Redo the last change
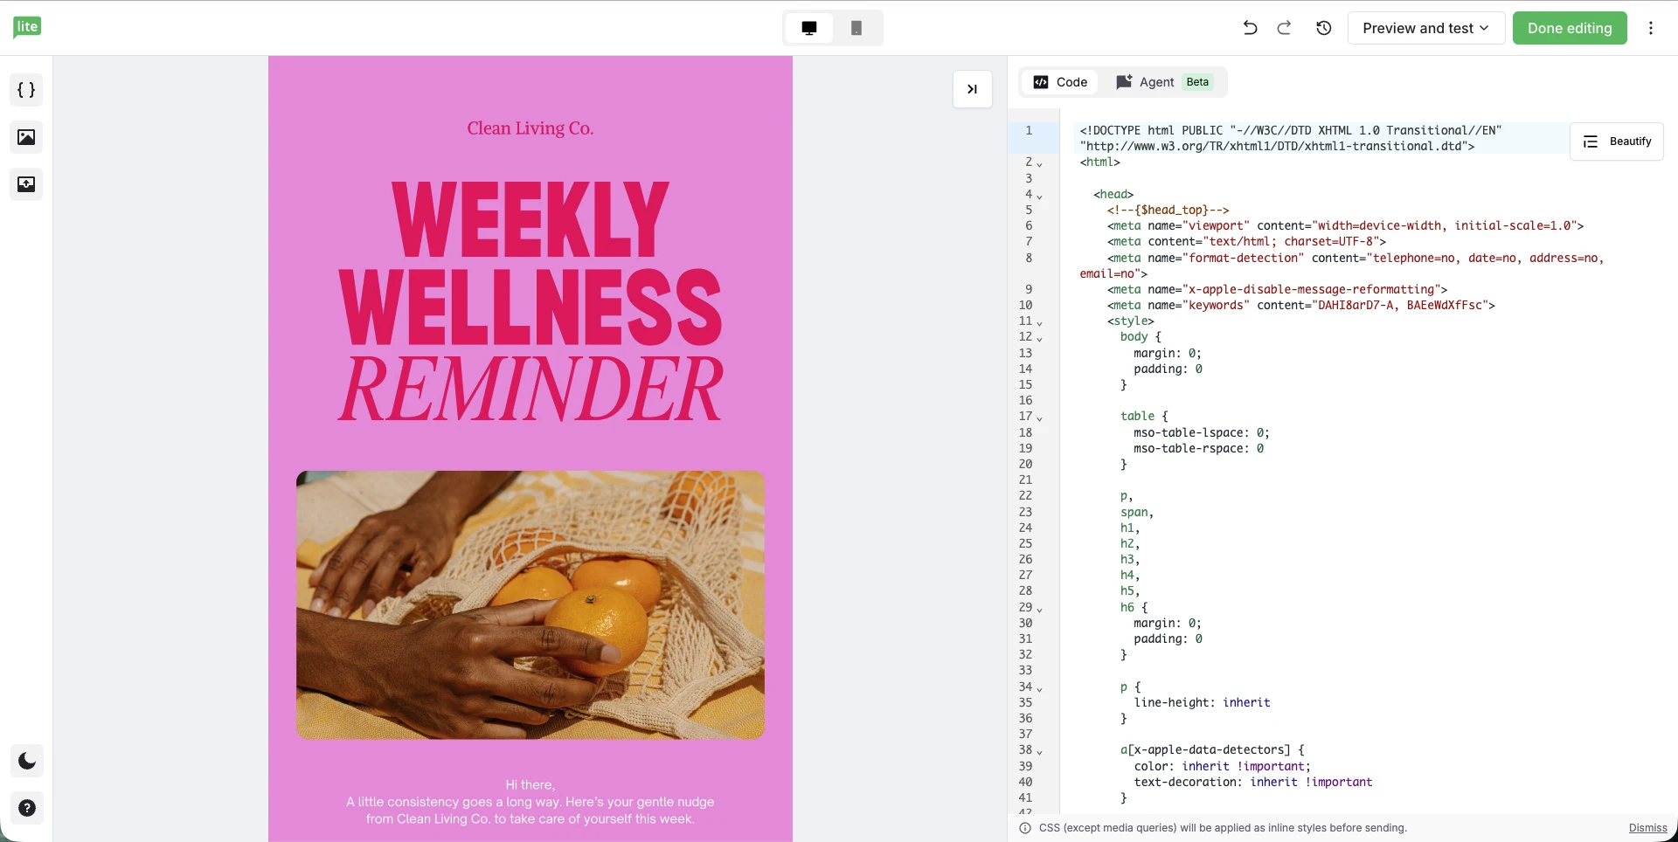Screen dimensions: 1678x842 pyautogui.click(x=1284, y=28)
